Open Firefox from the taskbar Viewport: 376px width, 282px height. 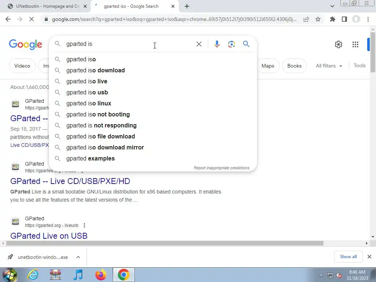pyautogui.click(x=101, y=275)
